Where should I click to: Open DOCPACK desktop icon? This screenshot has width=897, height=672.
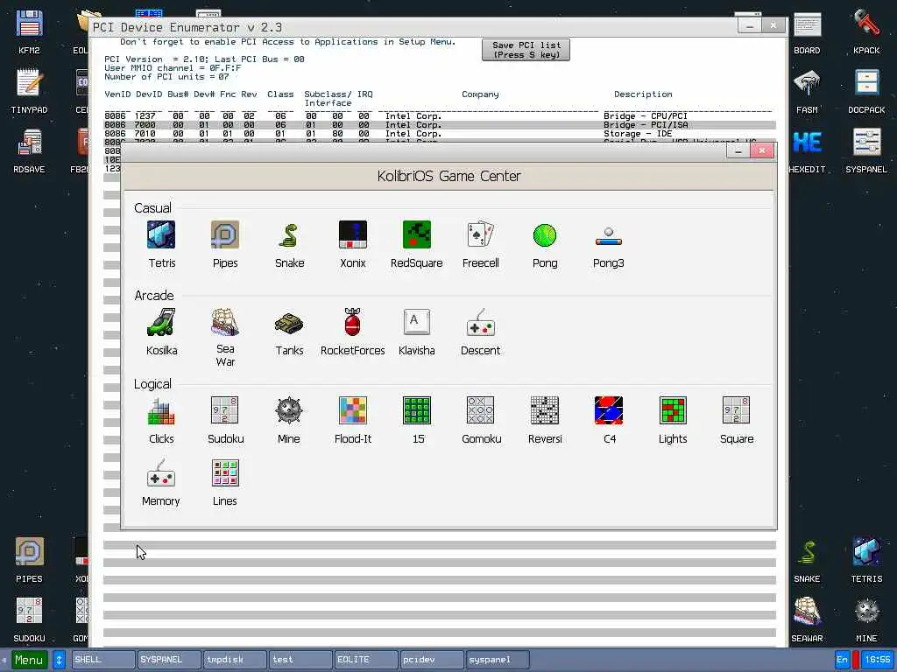tap(866, 91)
